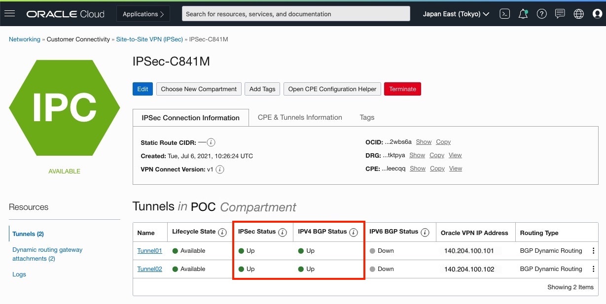Screen dimensions: 606x304
Task: Click BGP Dynamic Routing in Tunnel01 row
Action: (x=551, y=250)
